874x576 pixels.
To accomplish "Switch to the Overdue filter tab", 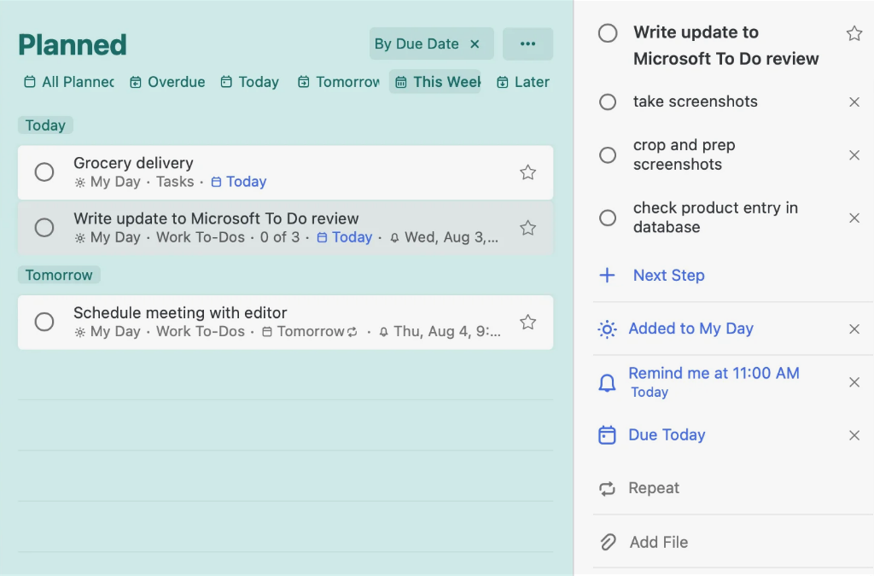I will point(167,82).
